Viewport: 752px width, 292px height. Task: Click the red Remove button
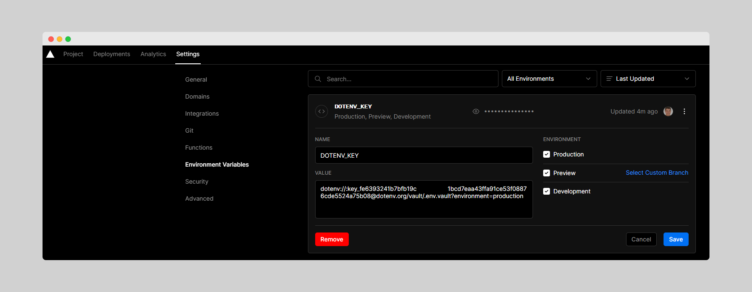(332, 239)
